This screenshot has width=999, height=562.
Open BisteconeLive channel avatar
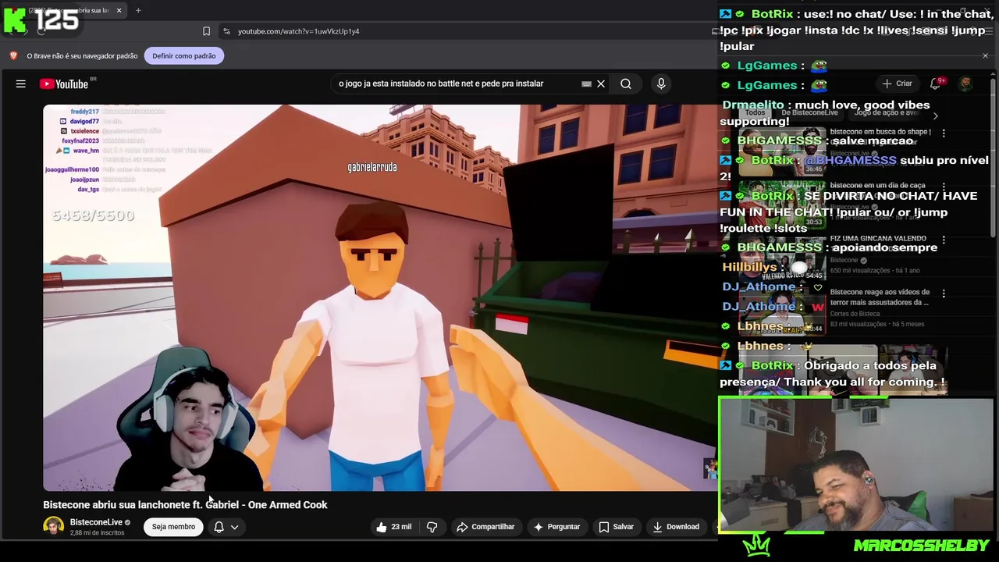pyautogui.click(x=53, y=527)
